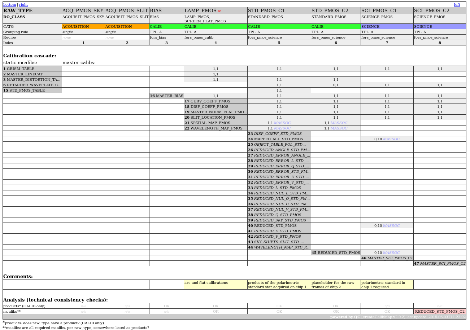
Task: Click the red M marker beside LAMP_PMOS
Action: (x=220, y=11)
